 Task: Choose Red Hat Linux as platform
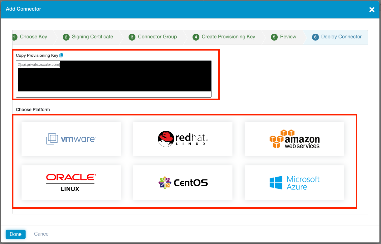(x=183, y=139)
